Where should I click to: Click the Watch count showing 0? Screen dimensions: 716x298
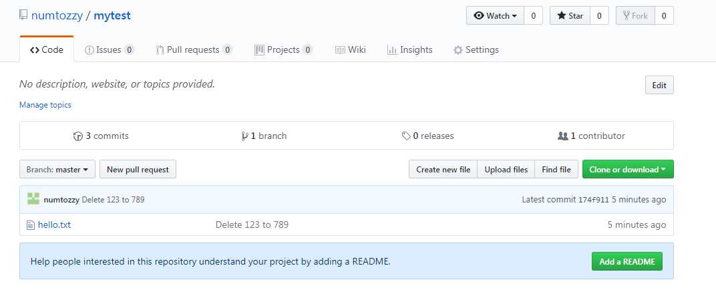point(533,15)
